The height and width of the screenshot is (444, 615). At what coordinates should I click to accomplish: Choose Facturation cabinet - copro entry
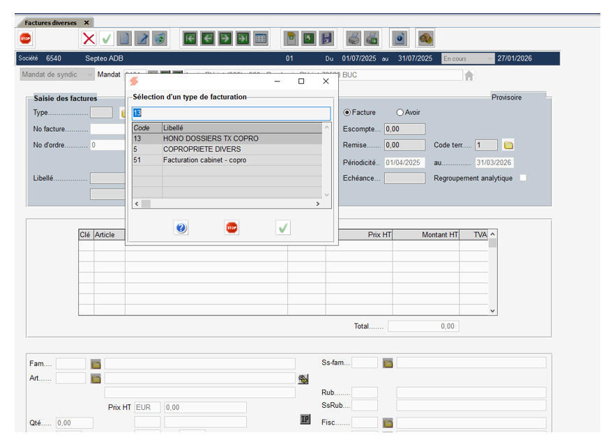point(204,160)
